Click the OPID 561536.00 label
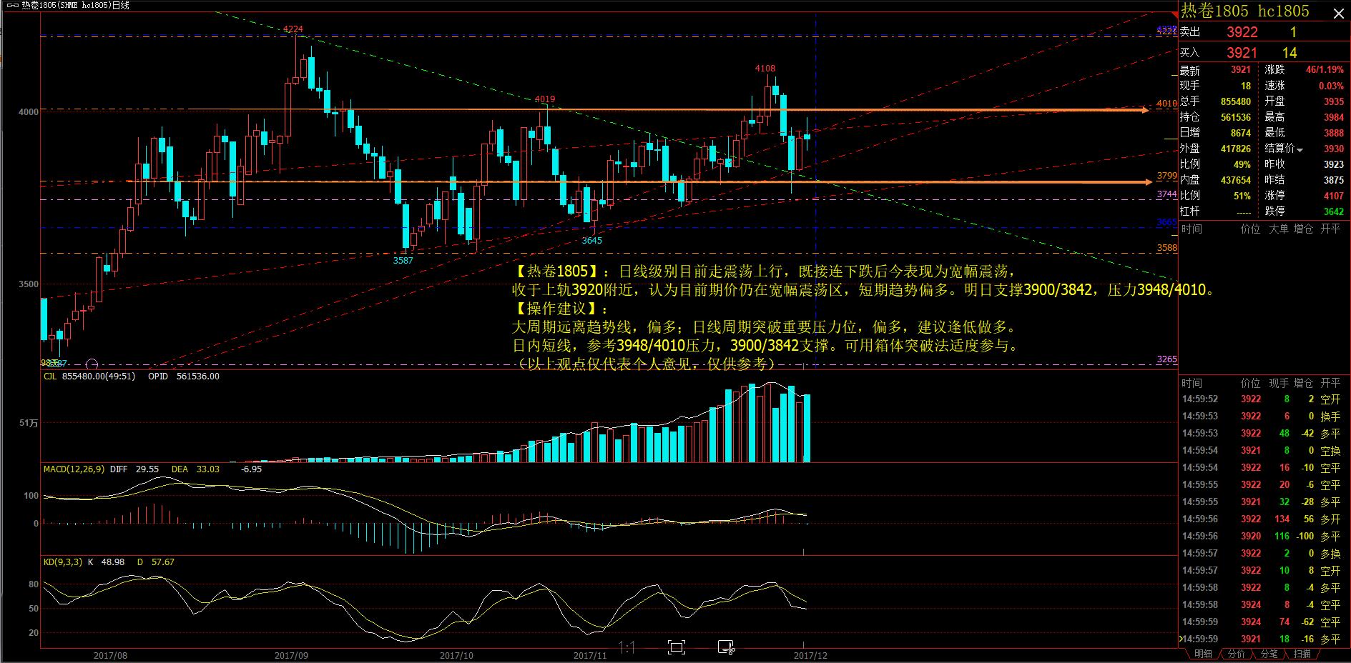This screenshot has height=663, width=1351. pyautogui.click(x=184, y=377)
